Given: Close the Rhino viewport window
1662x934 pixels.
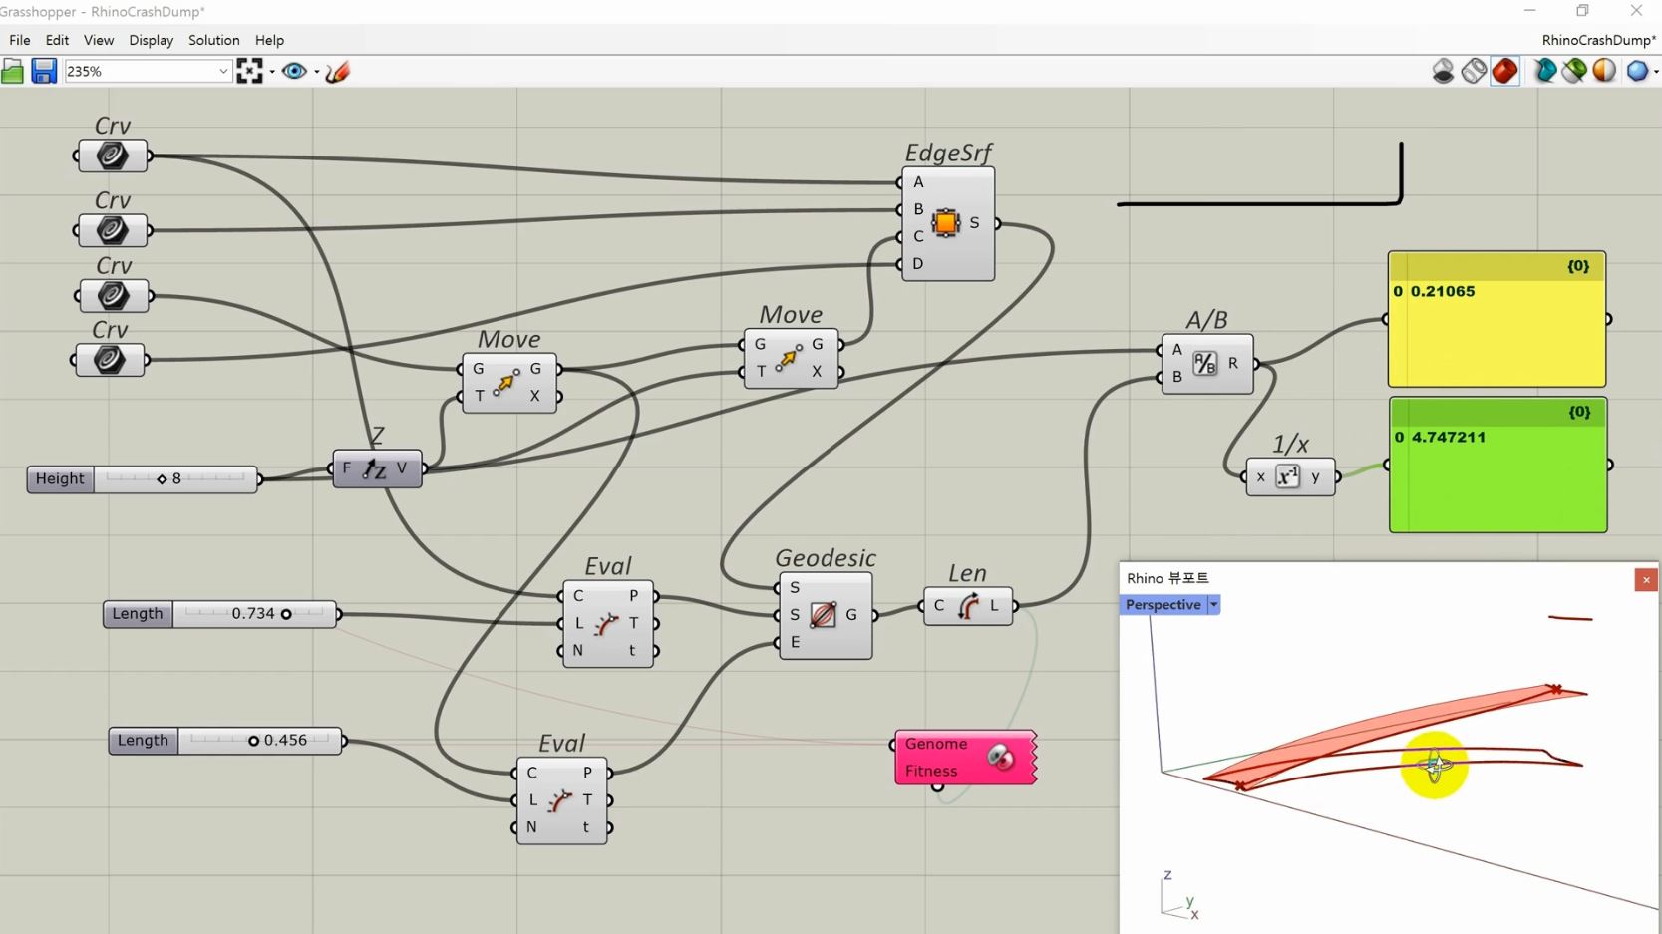Looking at the screenshot, I should click(1646, 579).
